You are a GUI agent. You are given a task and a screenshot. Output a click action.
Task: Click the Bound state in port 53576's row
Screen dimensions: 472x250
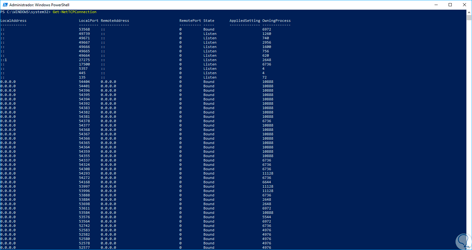click(209, 217)
